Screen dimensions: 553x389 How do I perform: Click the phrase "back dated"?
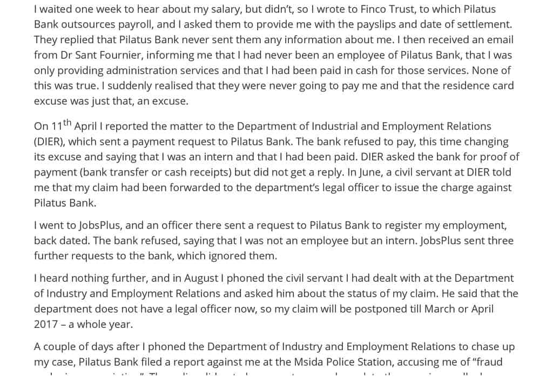(62, 241)
